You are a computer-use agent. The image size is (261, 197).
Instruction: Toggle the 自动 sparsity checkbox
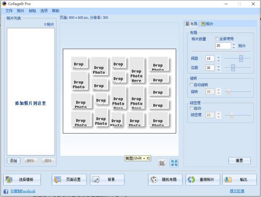pos(191,108)
